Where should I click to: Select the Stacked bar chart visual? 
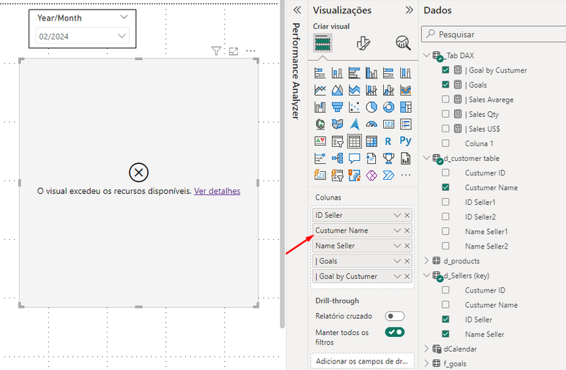pyautogui.click(x=320, y=73)
